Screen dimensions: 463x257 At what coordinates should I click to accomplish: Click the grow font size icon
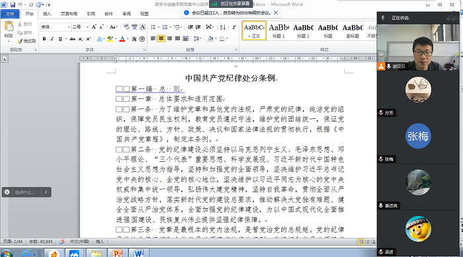tap(94, 27)
